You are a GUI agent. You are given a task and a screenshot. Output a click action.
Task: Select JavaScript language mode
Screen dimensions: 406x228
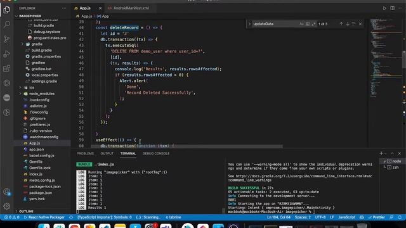pyautogui.click(x=346, y=217)
